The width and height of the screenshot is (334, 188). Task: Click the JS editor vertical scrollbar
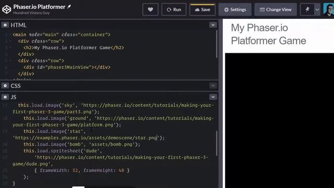coord(217,143)
